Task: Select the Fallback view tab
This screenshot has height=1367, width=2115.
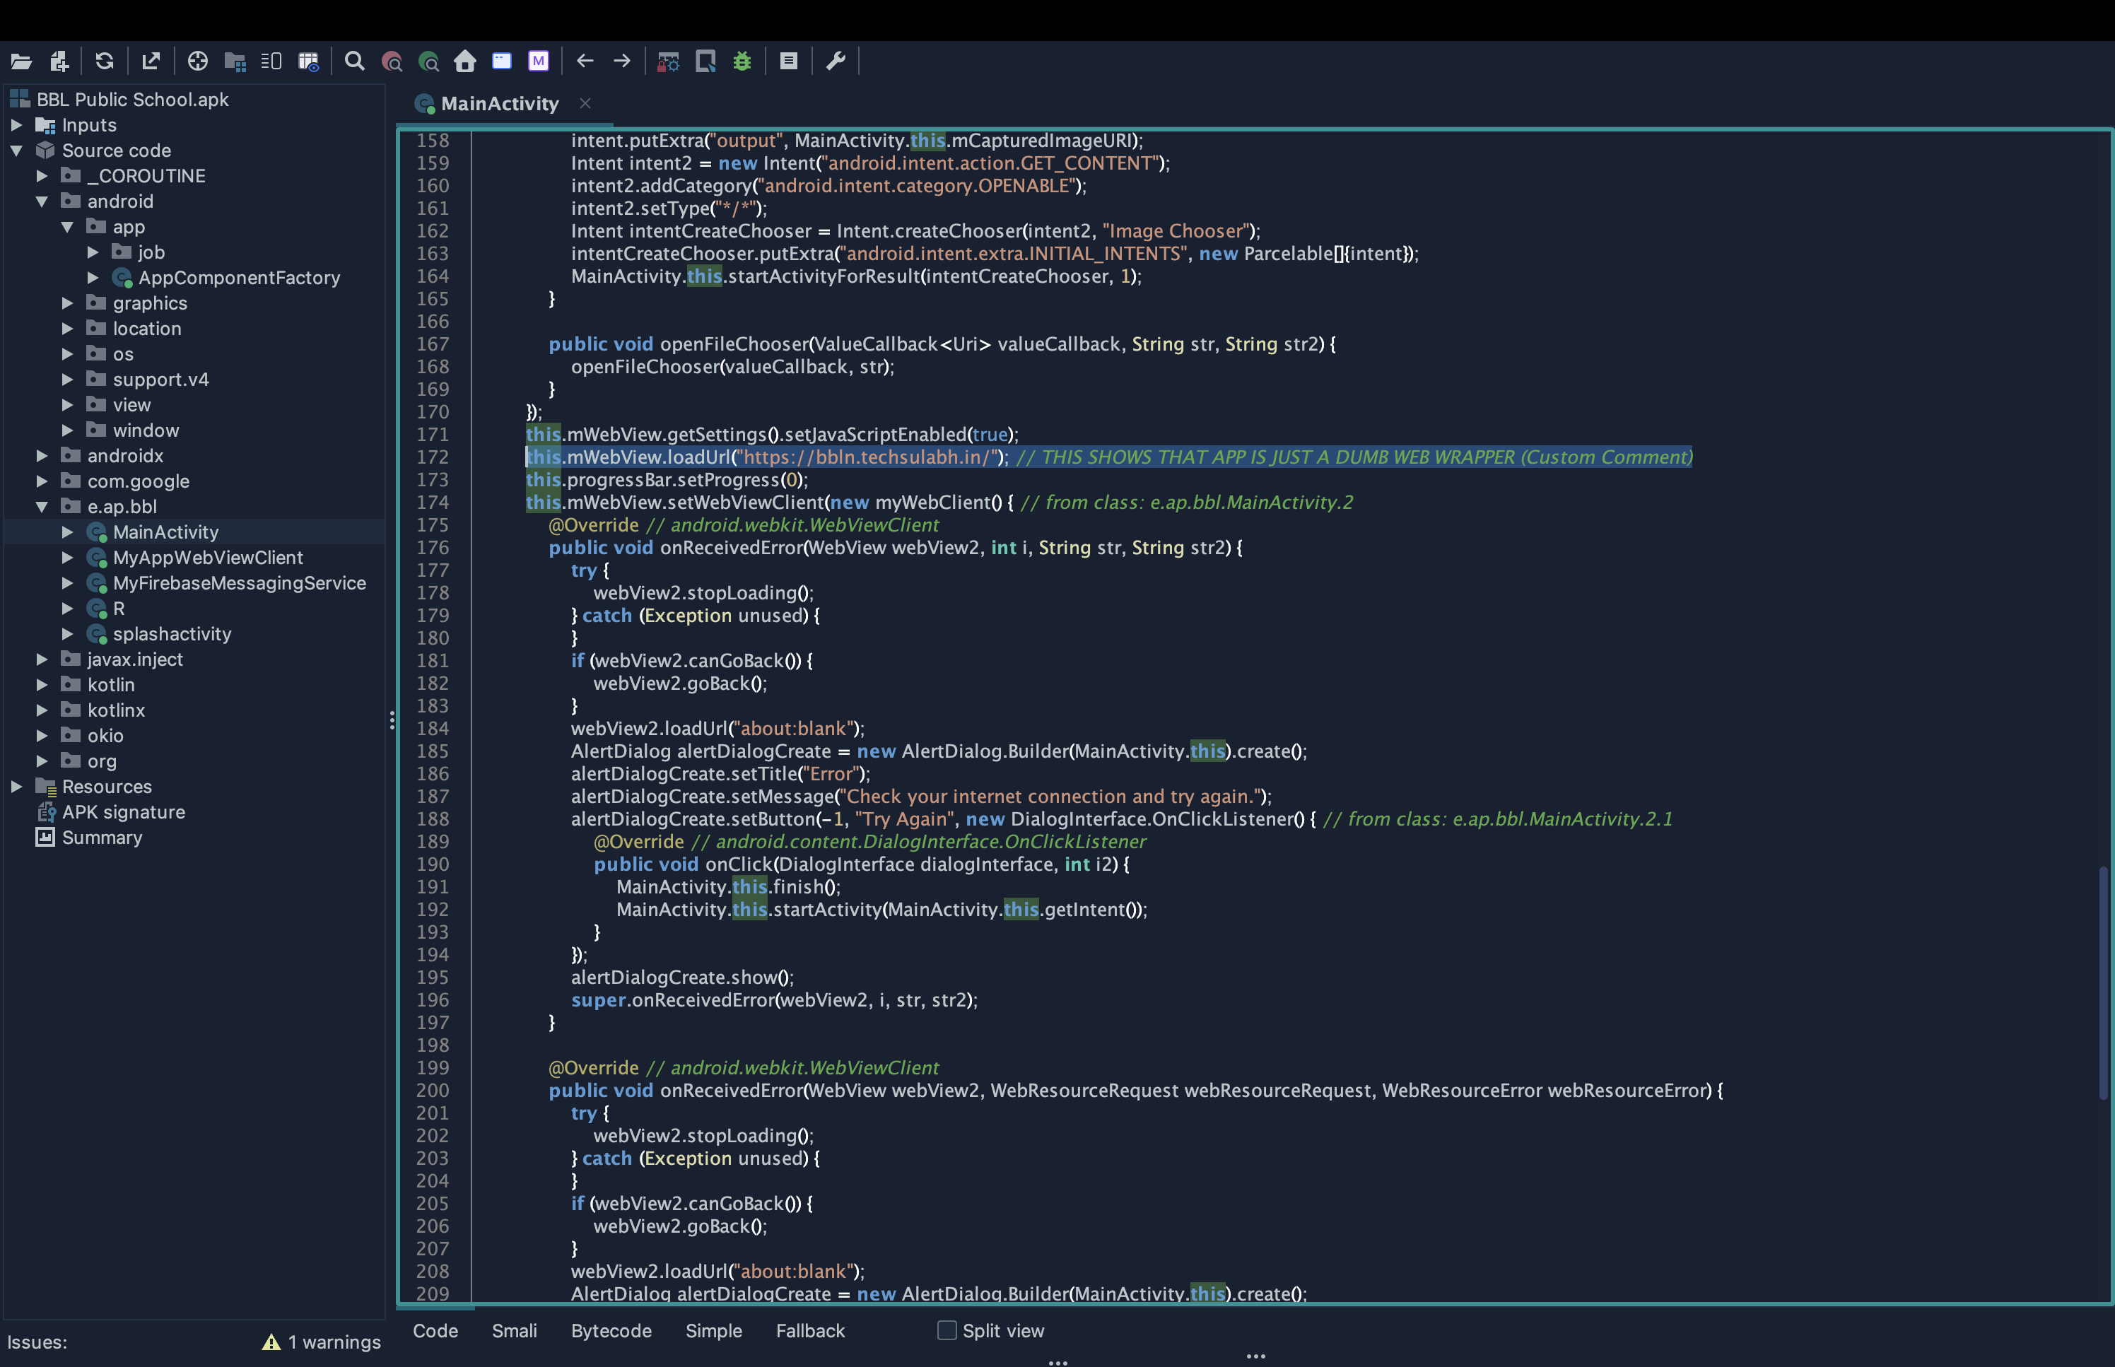Action: [x=810, y=1331]
